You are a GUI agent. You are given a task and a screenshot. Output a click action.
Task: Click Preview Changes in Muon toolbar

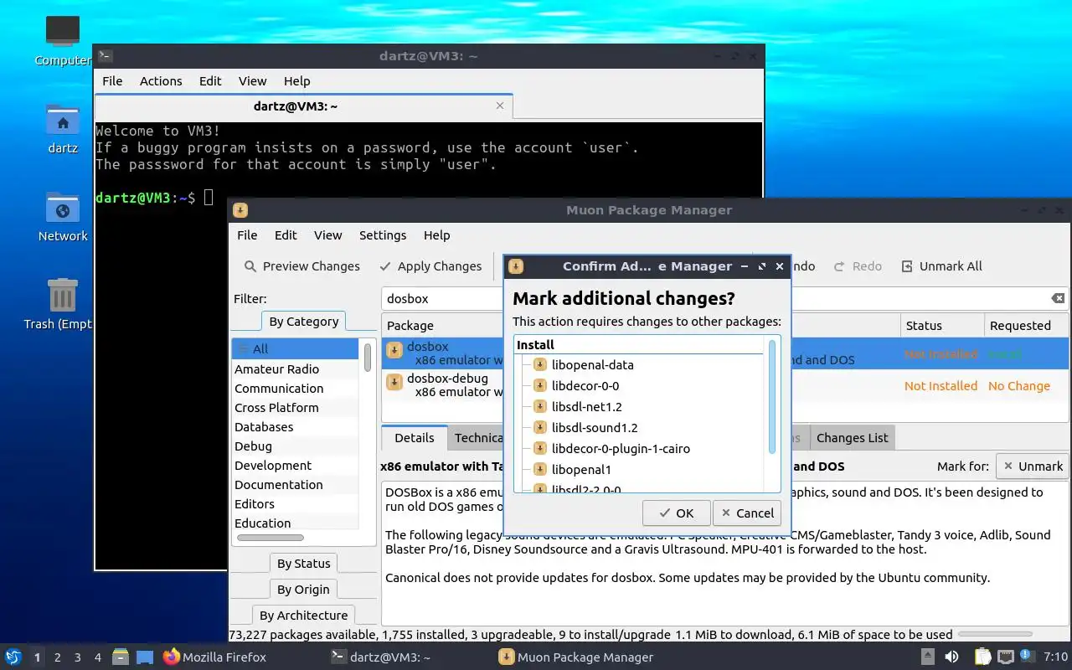302,266
